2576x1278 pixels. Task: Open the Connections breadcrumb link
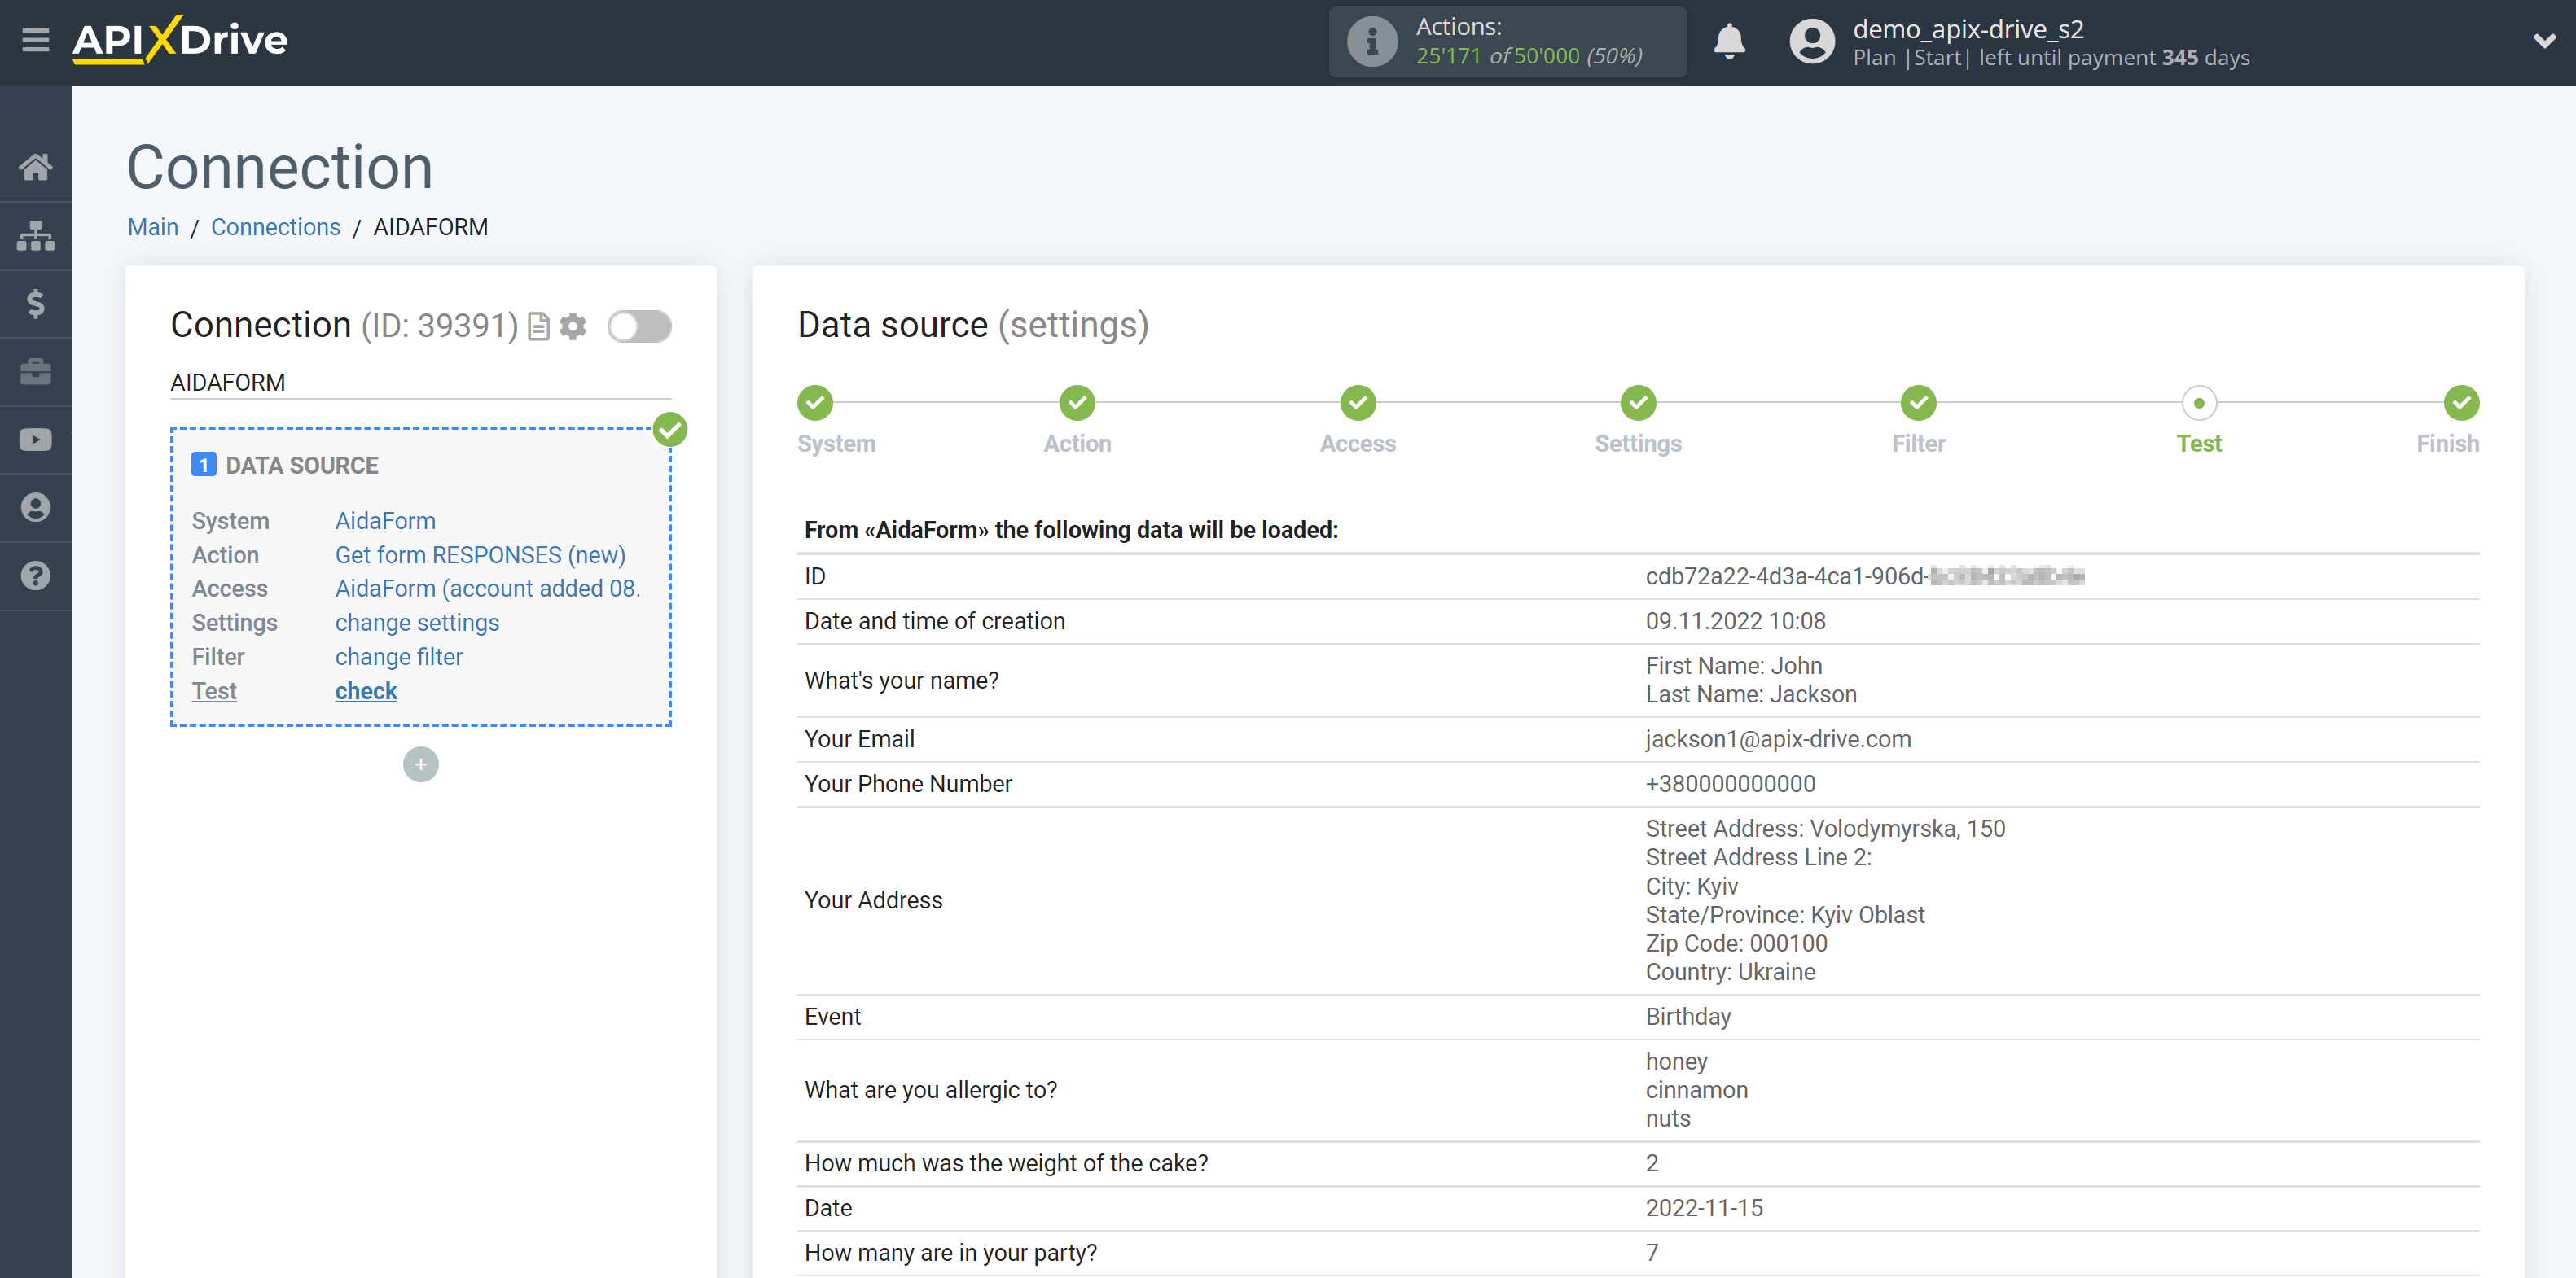coord(276,228)
